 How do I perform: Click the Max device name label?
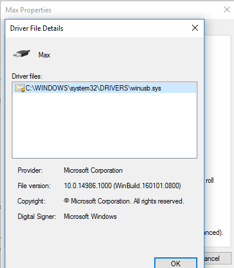tap(44, 55)
